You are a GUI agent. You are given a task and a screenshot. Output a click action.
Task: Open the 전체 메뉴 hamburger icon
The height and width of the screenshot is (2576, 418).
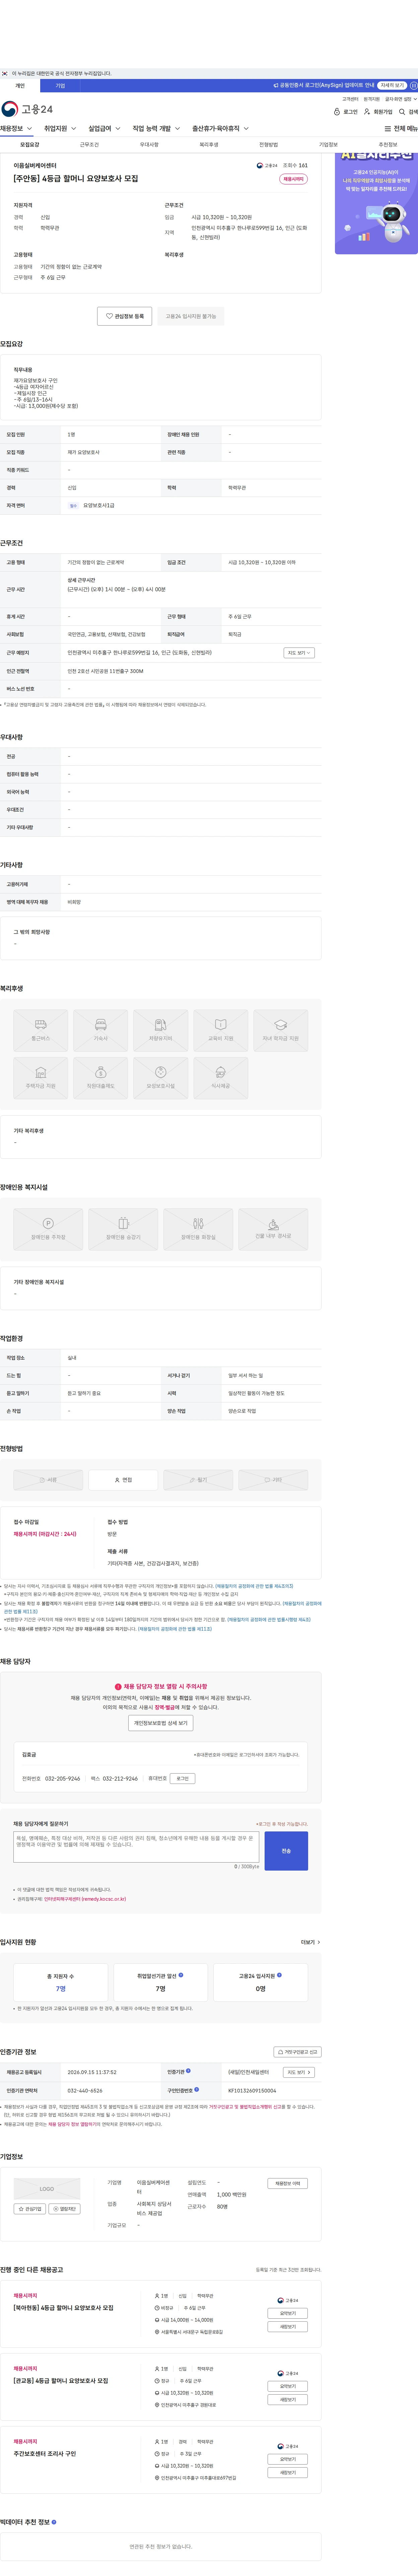tap(388, 129)
